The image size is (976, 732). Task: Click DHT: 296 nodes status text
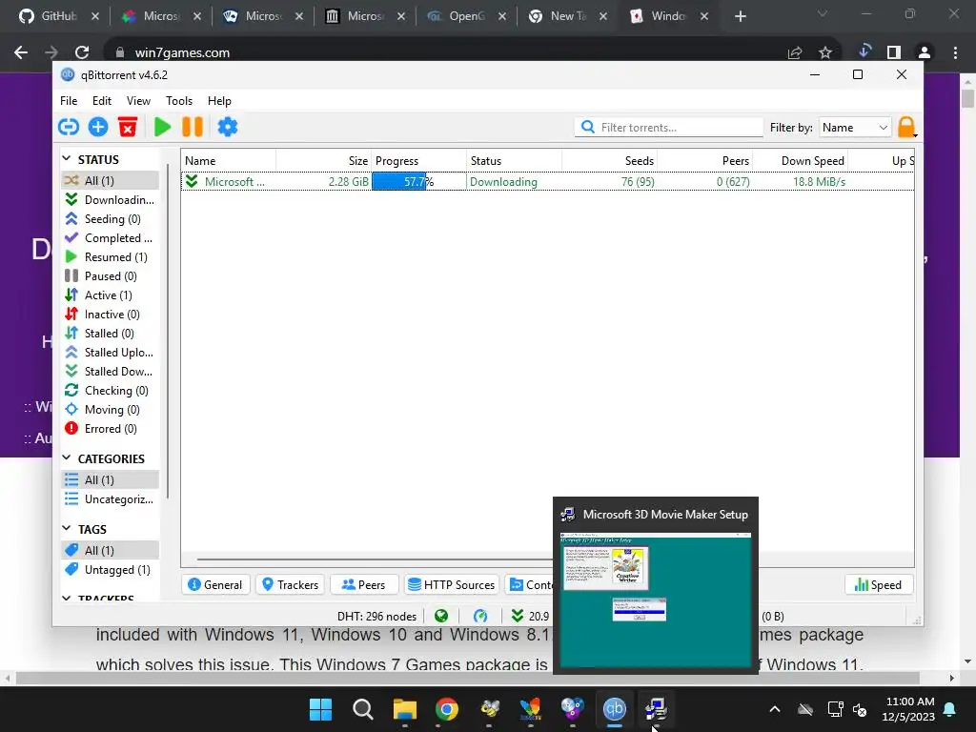[x=376, y=617]
